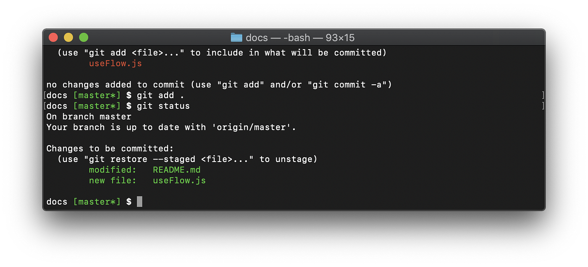Image resolution: width=588 pixels, height=267 pixels.
Task: Click the title text "docs — -bash — 93×15"
Action: 300,38
